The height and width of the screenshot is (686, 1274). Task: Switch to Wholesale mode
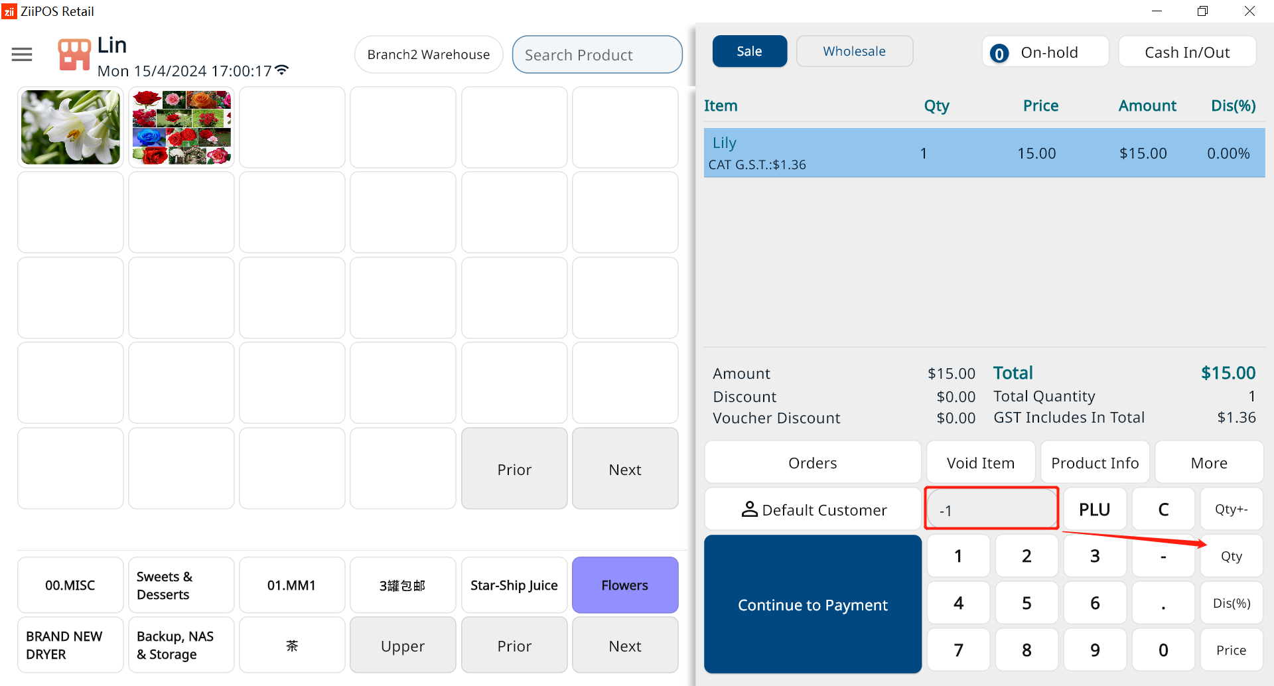tap(854, 51)
